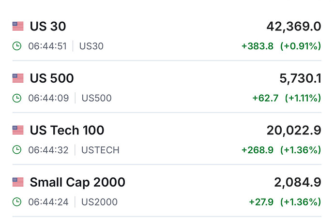Select the USTECH ticker symbol

pyautogui.click(x=100, y=150)
